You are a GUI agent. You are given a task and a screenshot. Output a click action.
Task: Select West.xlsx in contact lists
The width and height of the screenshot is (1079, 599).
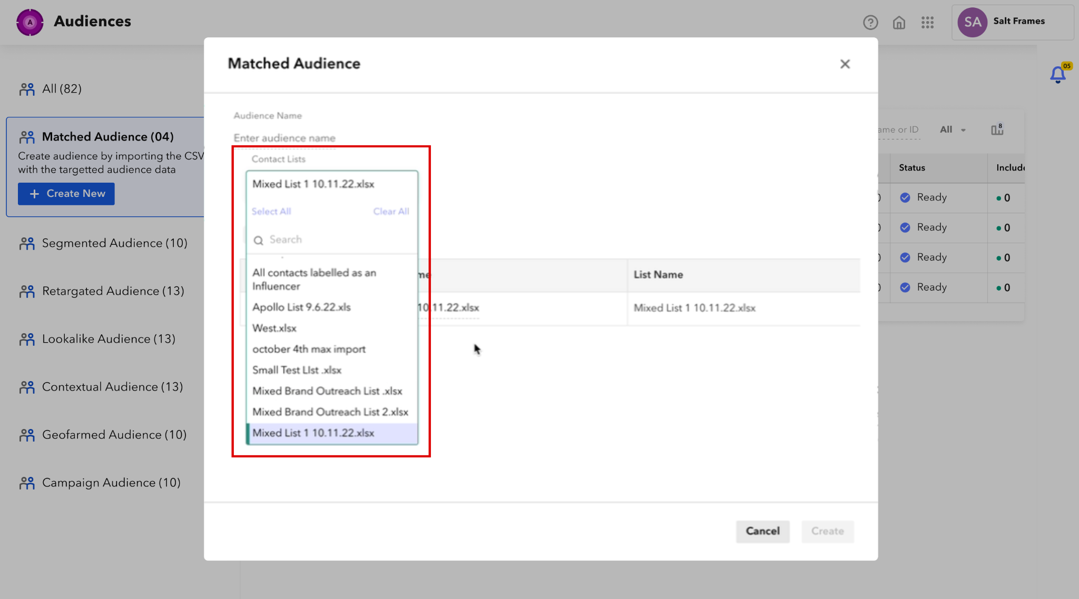tap(274, 328)
